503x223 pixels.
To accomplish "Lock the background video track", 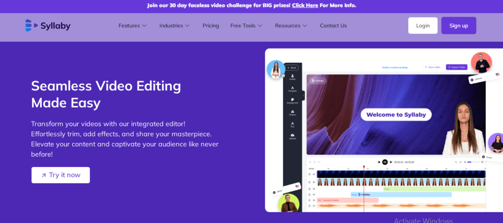I will point(309,174).
